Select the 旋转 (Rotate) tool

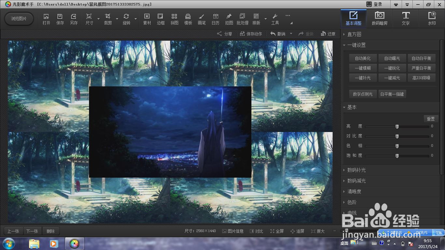pos(126,19)
